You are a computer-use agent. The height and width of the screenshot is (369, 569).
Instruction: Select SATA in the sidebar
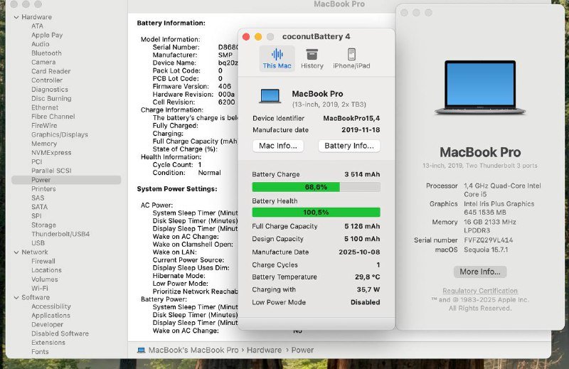coord(39,207)
